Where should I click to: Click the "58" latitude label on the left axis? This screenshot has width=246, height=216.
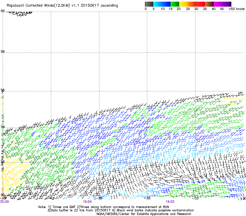(3, 52)
